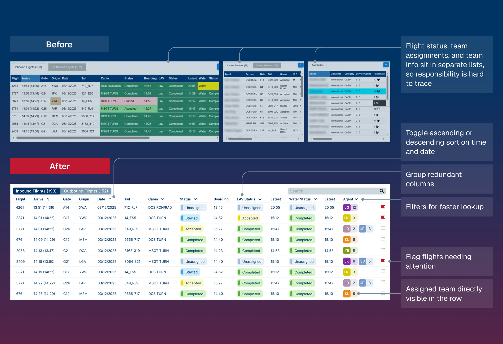Click KL agent badge on the 14:09 flight 676 row
This screenshot has width=503, height=344.
[347, 239]
